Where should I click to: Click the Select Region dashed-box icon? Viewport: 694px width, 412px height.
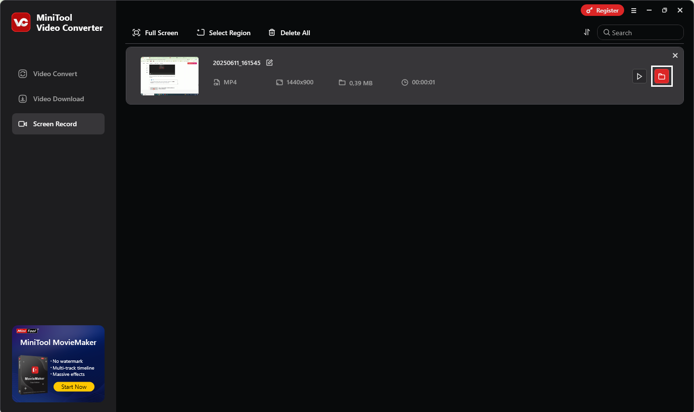coord(200,32)
